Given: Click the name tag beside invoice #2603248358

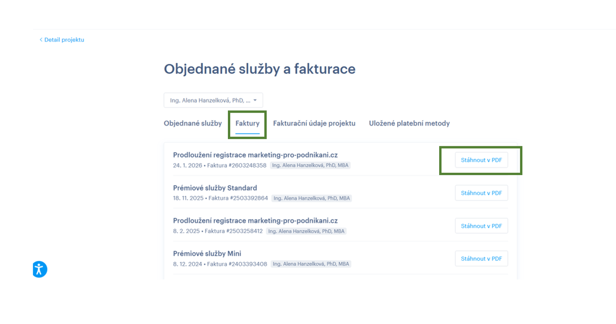Looking at the screenshot, I should coord(310,165).
